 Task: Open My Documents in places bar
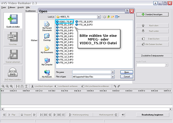tap(47, 50)
